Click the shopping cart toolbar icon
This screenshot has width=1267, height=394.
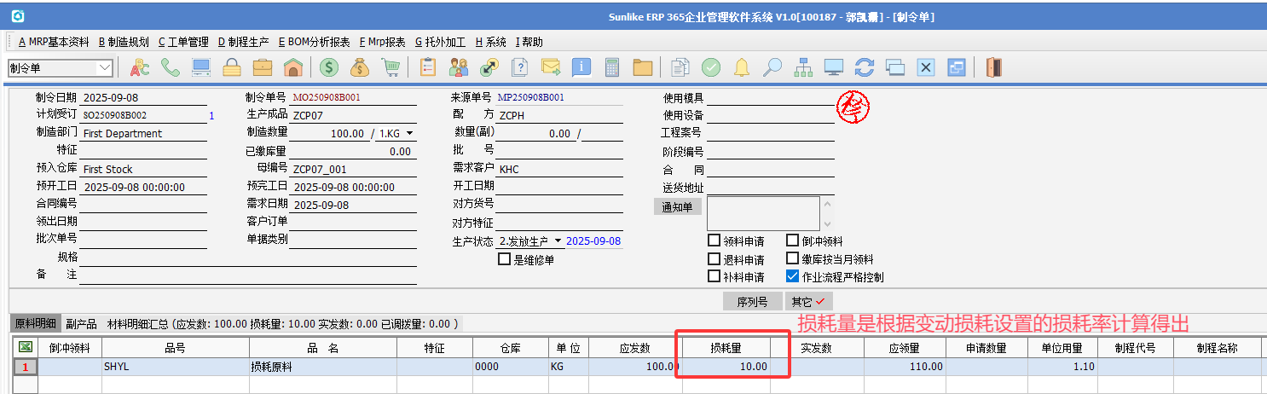point(391,67)
